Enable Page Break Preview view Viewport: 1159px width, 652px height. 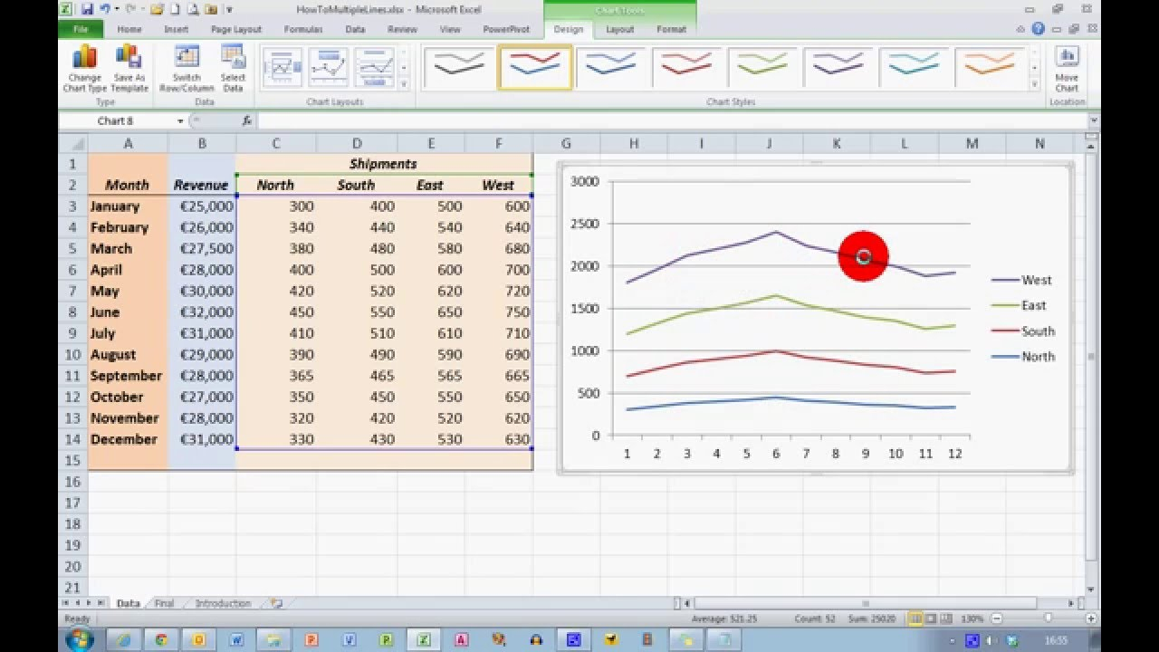[944, 618]
